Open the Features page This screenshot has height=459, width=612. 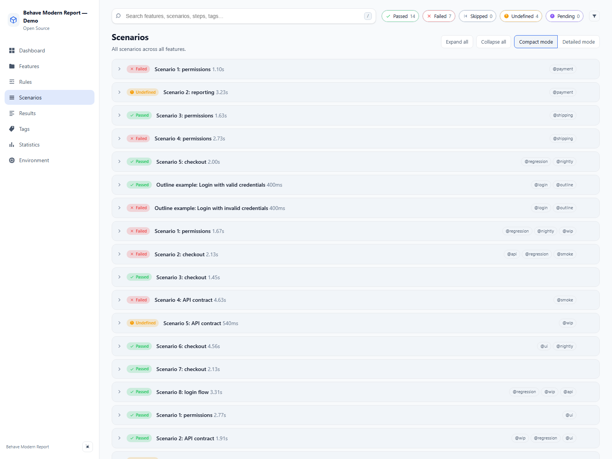49,66
